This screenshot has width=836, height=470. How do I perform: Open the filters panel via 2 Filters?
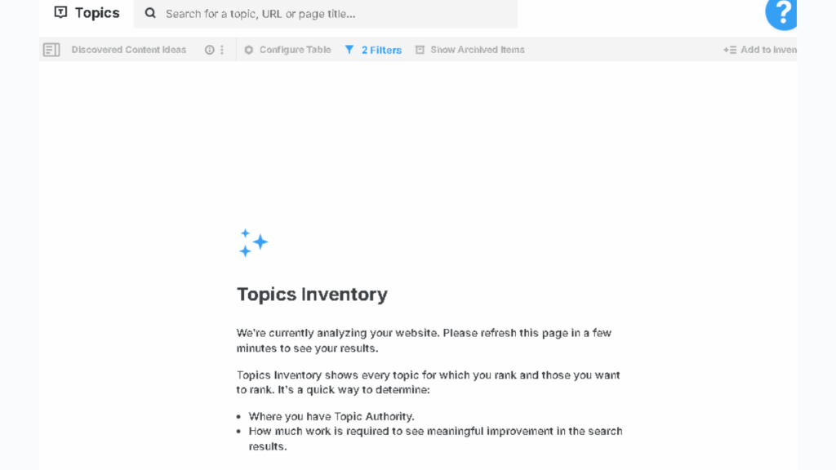coord(378,50)
